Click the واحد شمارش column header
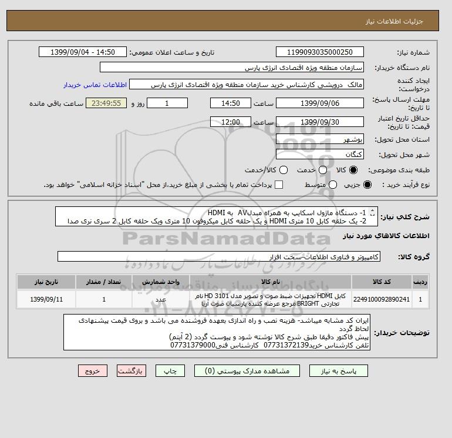This screenshot has height=438, width=452. 161,282
